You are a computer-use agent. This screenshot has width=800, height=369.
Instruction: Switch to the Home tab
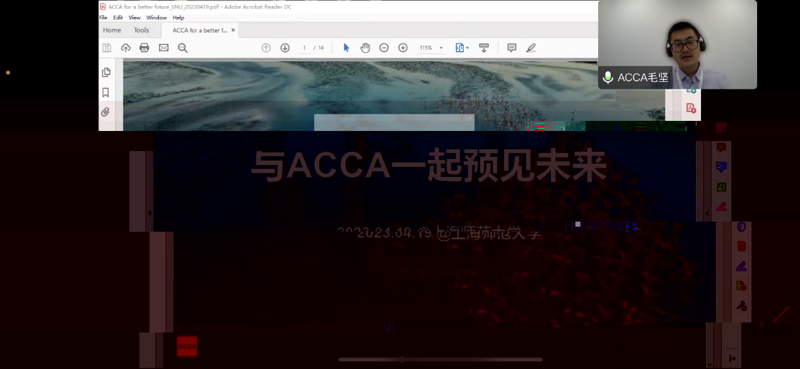112,30
